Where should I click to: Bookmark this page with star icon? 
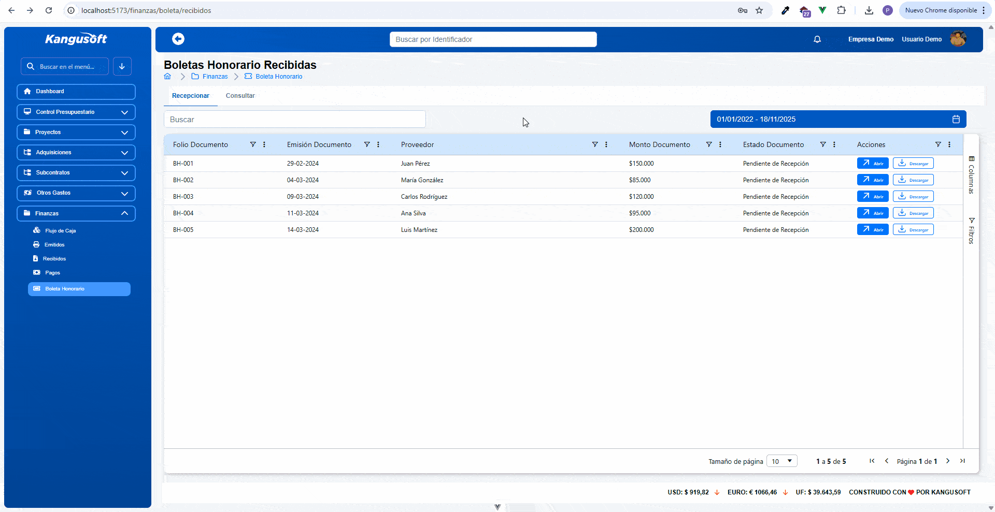pyautogui.click(x=759, y=10)
